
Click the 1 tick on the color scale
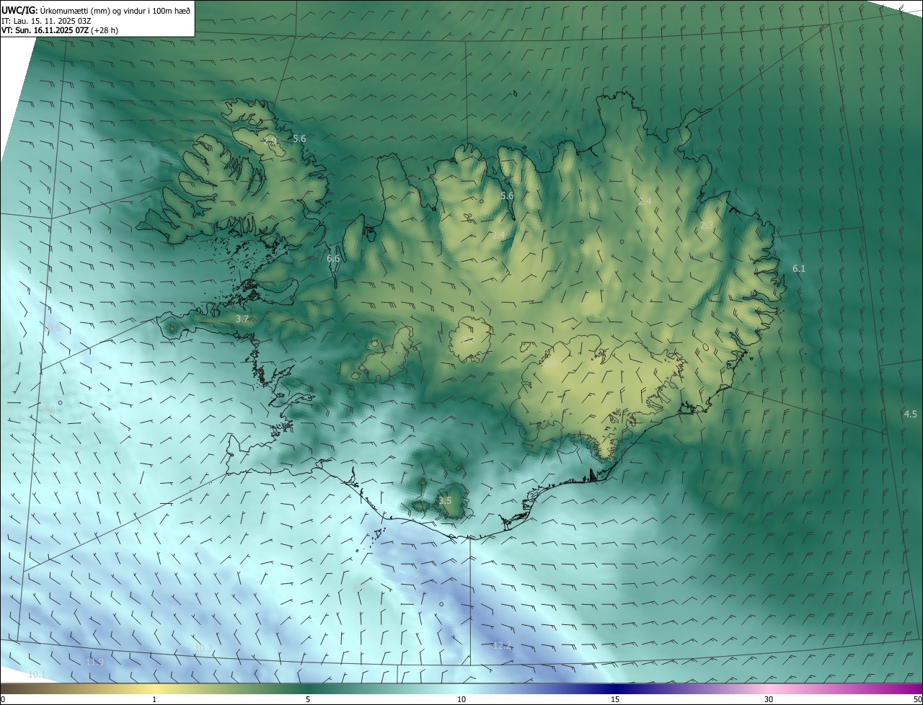coord(154,699)
